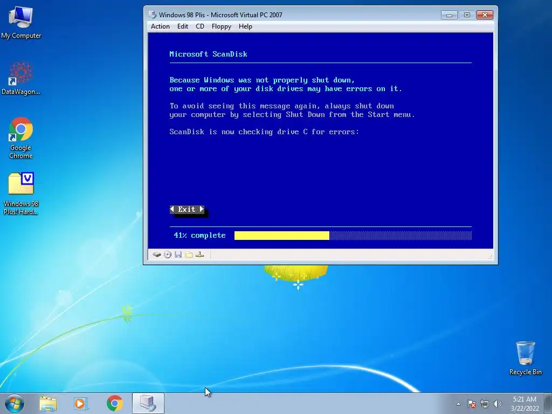Click the network adapter icon in status bar
The image size is (552, 414).
point(199,254)
